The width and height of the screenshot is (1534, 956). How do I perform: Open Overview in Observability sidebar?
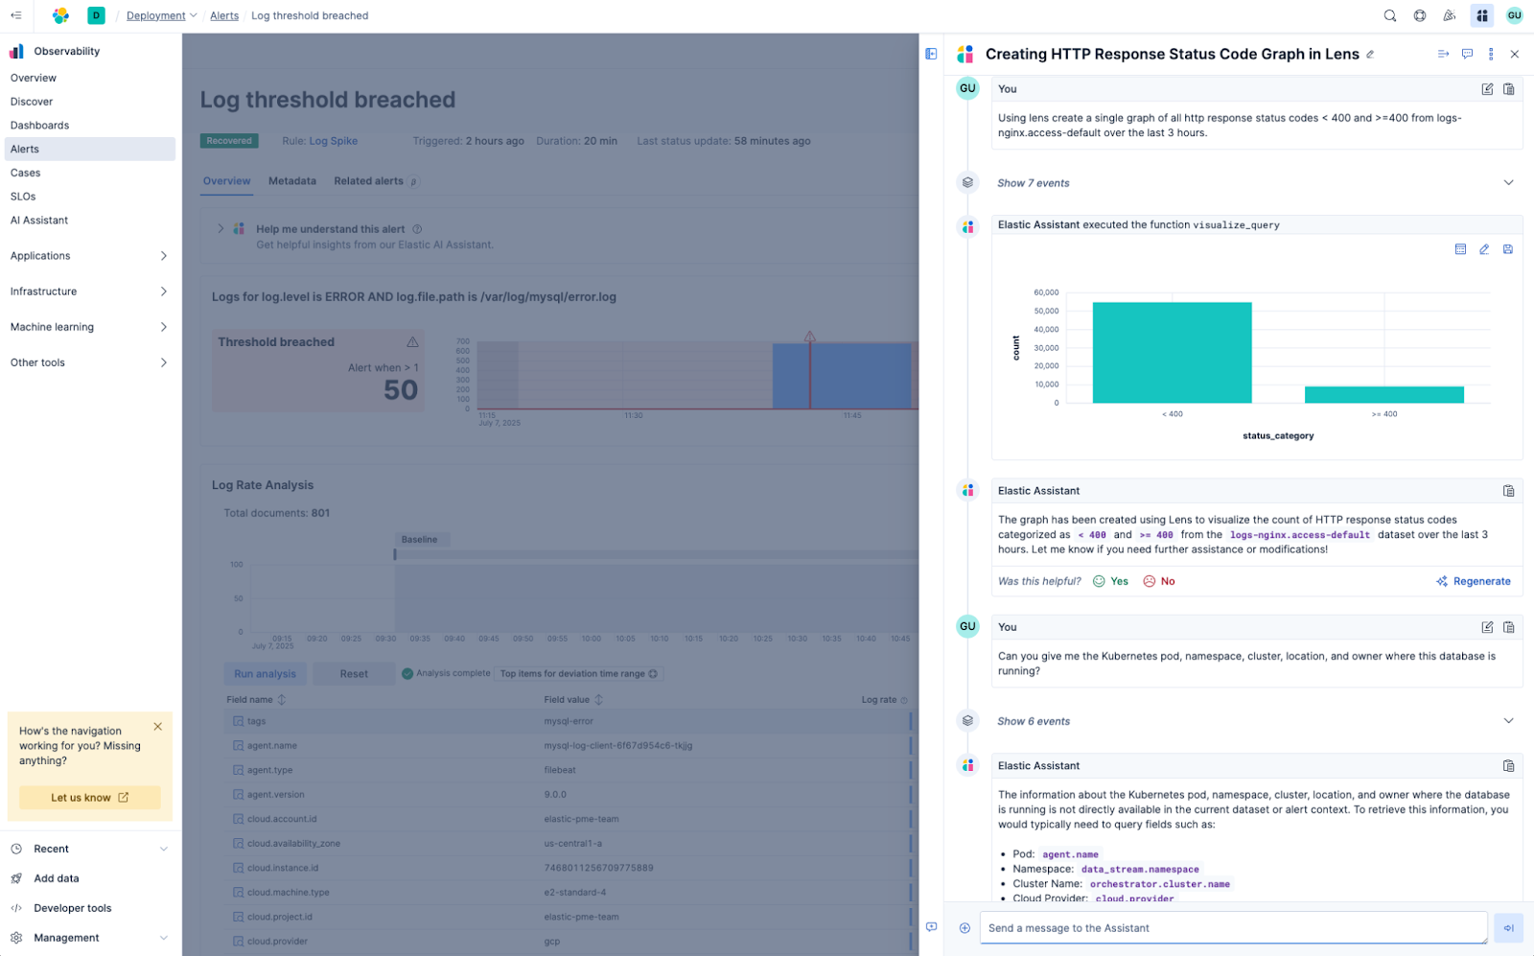point(34,78)
